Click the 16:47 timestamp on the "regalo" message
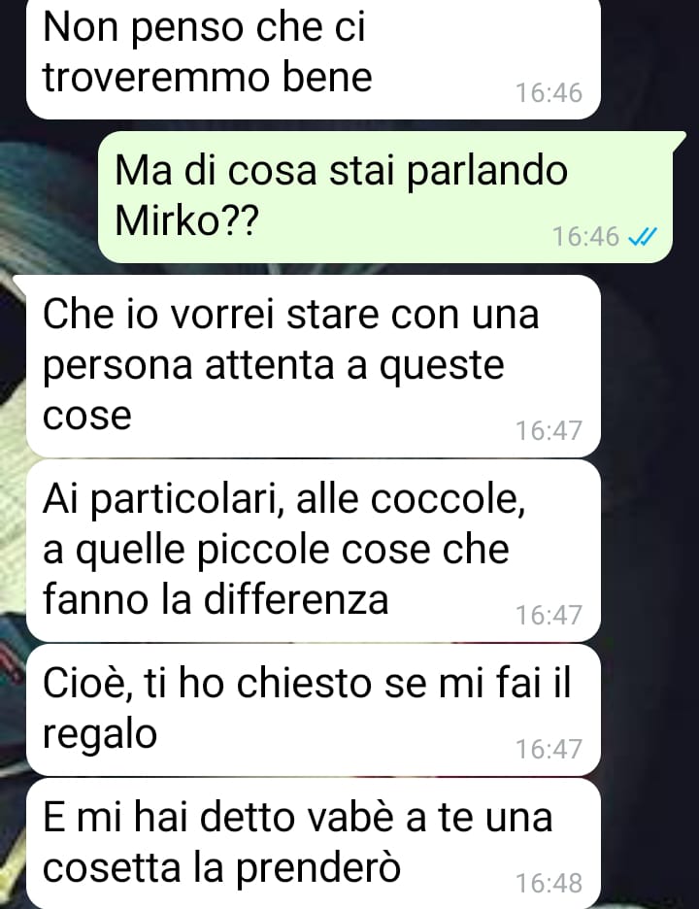The height and width of the screenshot is (909, 699). (549, 749)
